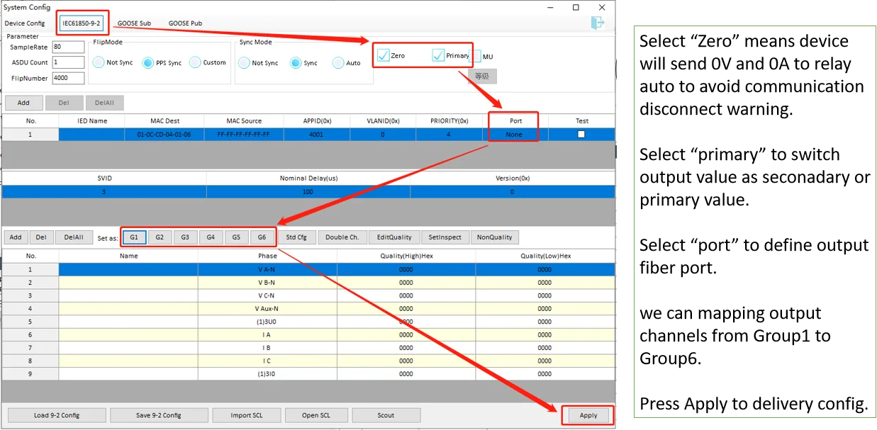
Task: Open the IEC61850-9-2 tab
Action: tap(82, 23)
